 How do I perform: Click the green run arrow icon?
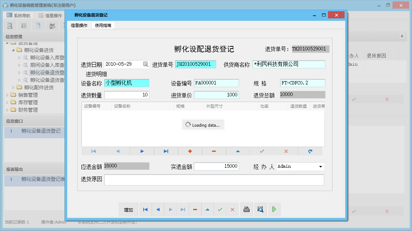coord(274,209)
